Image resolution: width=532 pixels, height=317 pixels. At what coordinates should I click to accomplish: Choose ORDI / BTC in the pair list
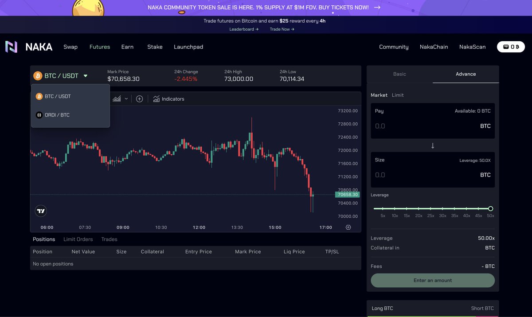(70, 115)
